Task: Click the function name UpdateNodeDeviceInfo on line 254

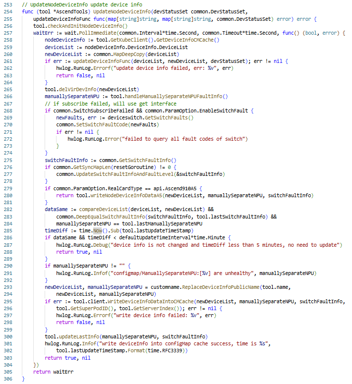Action: pyautogui.click(x=122, y=12)
